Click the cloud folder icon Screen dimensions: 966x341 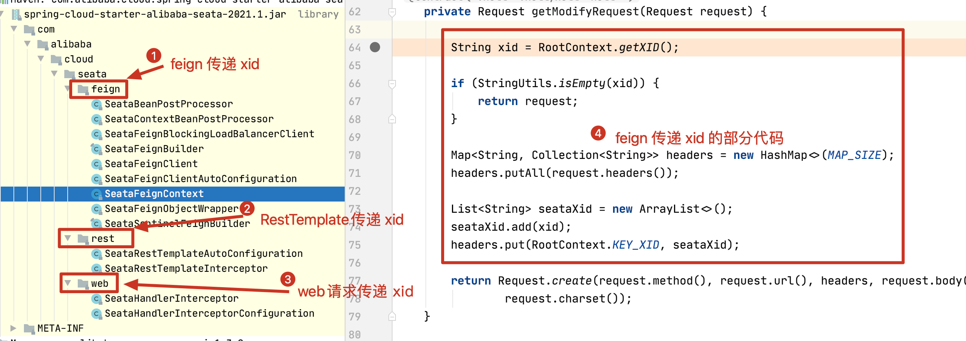[x=56, y=59]
